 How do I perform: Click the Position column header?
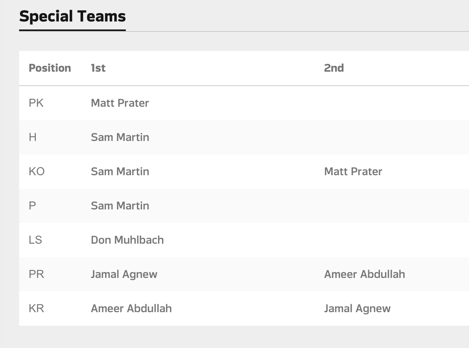tap(50, 68)
